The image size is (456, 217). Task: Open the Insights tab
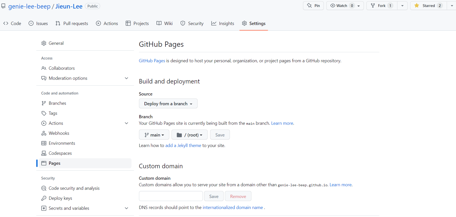pyautogui.click(x=223, y=23)
